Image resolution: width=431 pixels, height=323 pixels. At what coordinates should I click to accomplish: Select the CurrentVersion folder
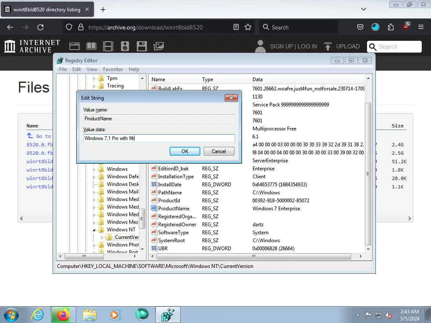coord(126,237)
